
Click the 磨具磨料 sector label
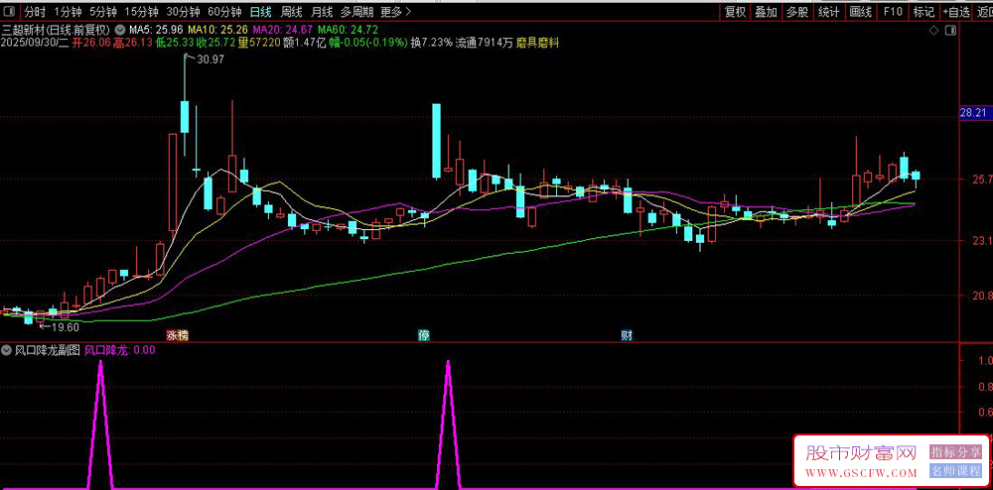(537, 43)
